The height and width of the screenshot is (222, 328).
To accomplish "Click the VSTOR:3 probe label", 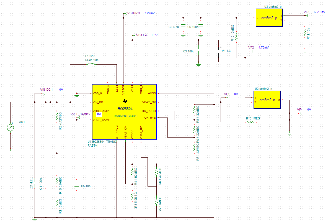I will [x=133, y=13].
